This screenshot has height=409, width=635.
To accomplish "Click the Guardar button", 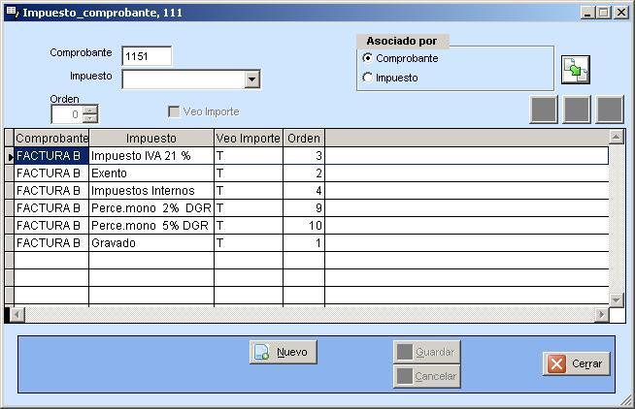I will (x=426, y=352).
